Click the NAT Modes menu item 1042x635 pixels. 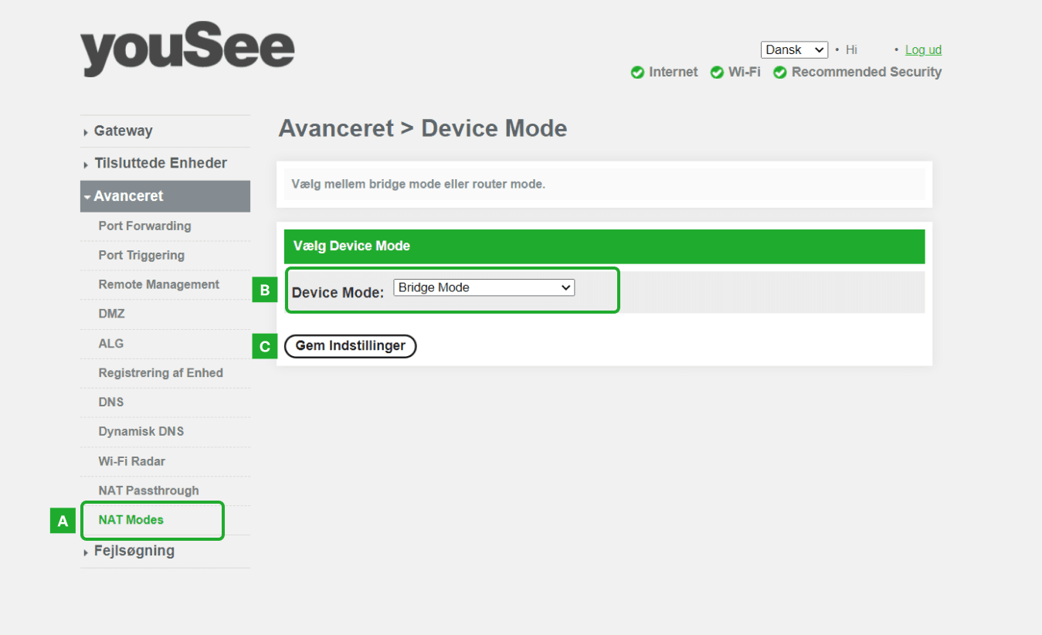coord(131,520)
